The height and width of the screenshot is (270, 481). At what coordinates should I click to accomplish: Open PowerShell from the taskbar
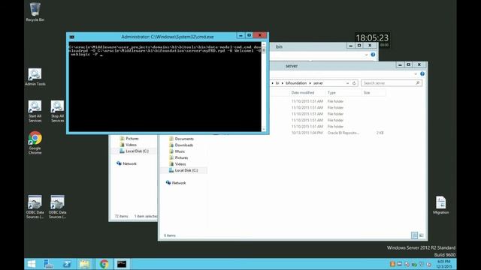[x=67, y=264]
